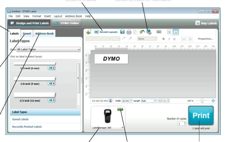Open the Width 12 mm dropdown
This screenshot has height=142, width=236.
click(127, 101)
